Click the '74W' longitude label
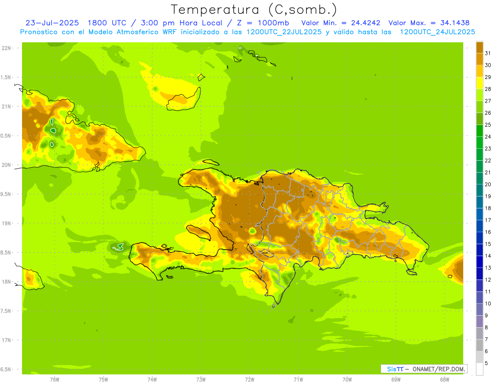Image resolution: width=499 pixels, height=385 pixels. tap(152, 379)
